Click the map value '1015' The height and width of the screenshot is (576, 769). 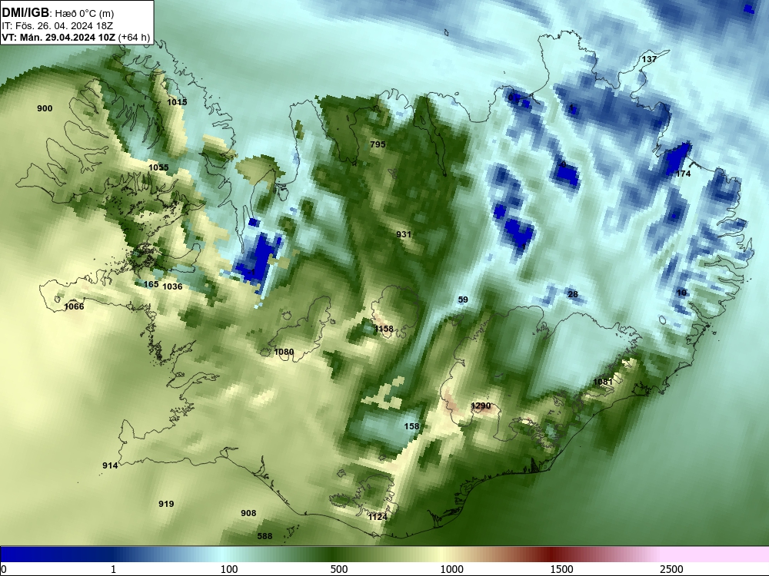[x=177, y=102]
